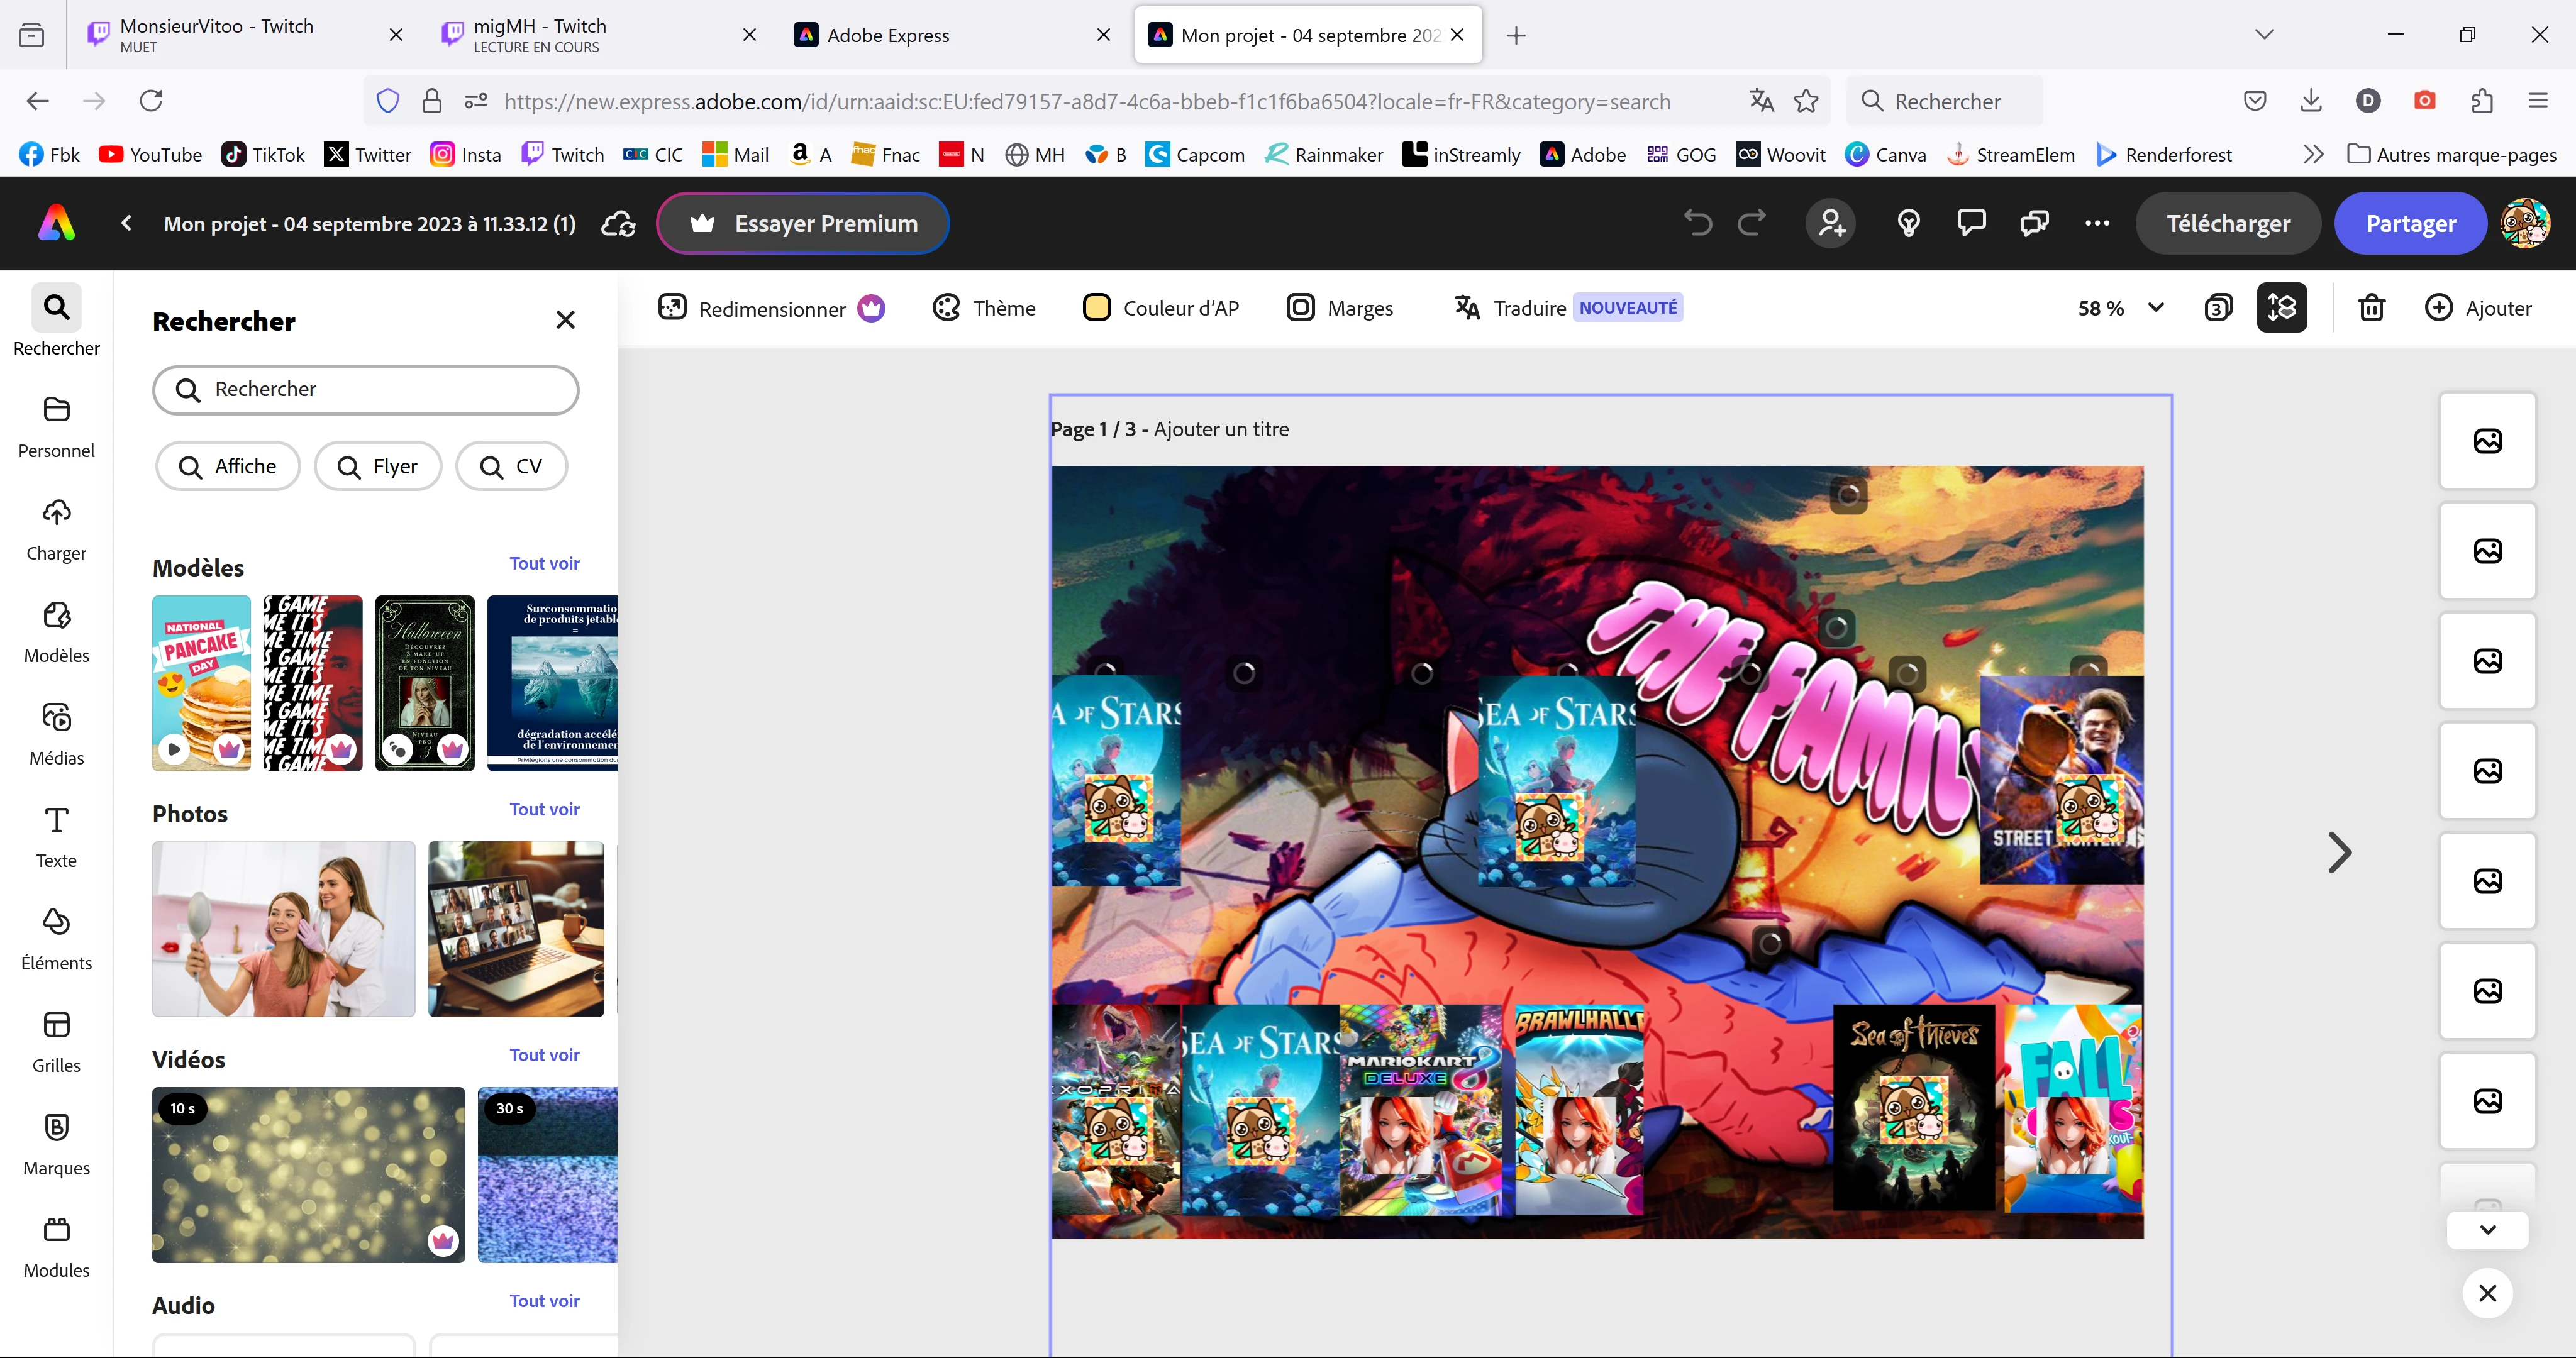Click the invite collaborator icon
2576x1358 pixels.
pos(1831,222)
